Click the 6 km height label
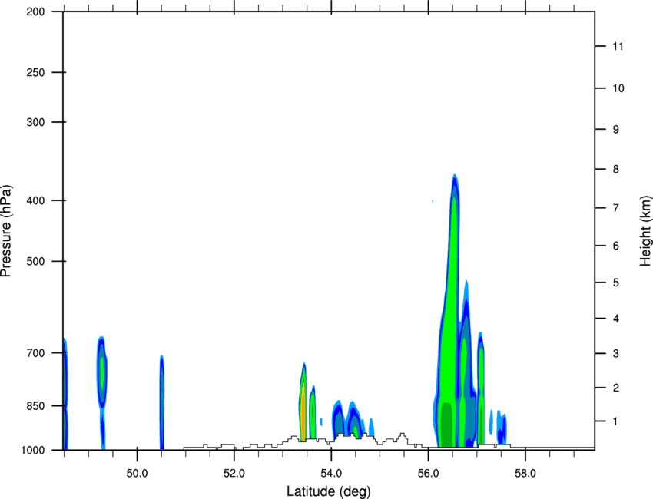Viewport: 653px width, 499px height. pyautogui.click(x=616, y=246)
